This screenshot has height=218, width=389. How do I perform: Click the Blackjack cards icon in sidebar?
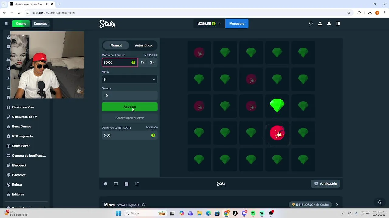(9, 165)
